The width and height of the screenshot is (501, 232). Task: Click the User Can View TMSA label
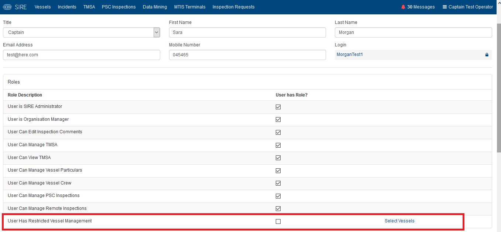(29, 158)
